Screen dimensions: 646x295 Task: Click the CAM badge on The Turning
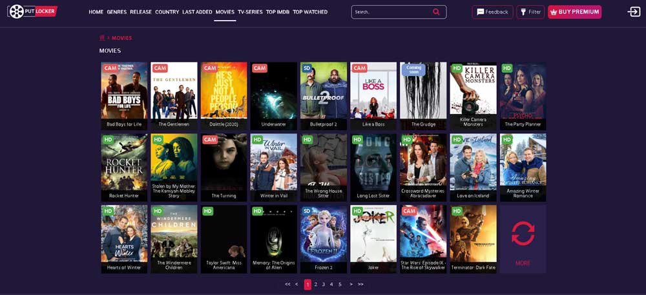[210, 140]
